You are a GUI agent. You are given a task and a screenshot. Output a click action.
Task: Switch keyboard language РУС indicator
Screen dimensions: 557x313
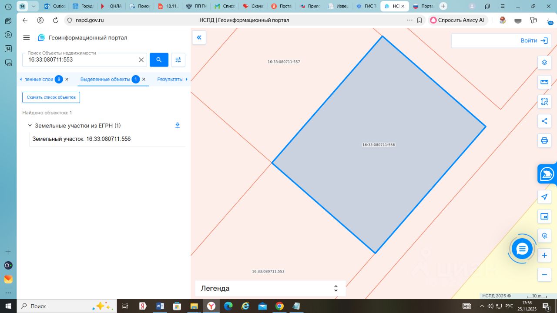click(x=509, y=306)
